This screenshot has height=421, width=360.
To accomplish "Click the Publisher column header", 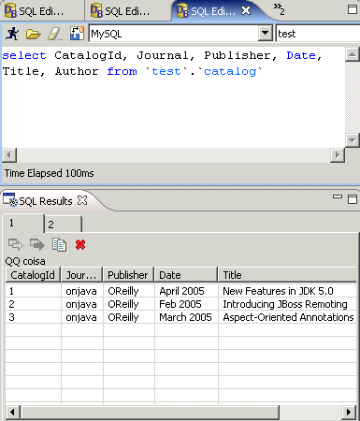I will (x=128, y=275).
